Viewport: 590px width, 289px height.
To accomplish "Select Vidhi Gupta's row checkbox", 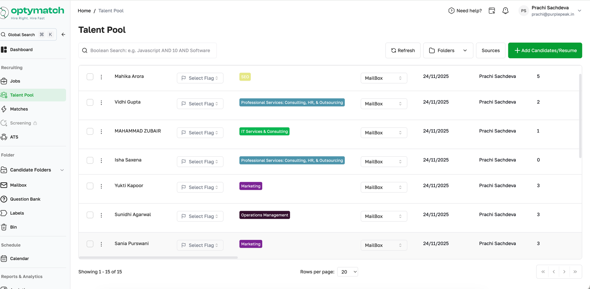I will coord(90,102).
